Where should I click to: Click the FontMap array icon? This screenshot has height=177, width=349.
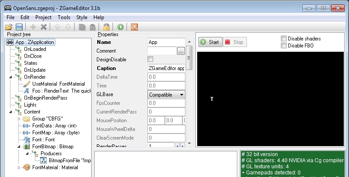tap(27, 133)
